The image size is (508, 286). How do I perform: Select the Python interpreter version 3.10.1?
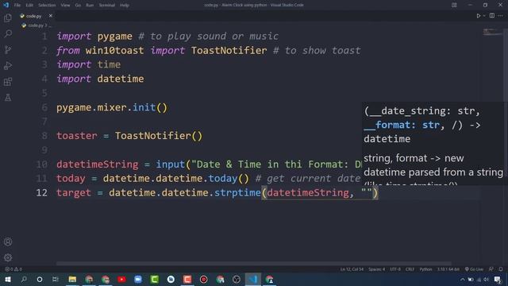click(x=448, y=269)
